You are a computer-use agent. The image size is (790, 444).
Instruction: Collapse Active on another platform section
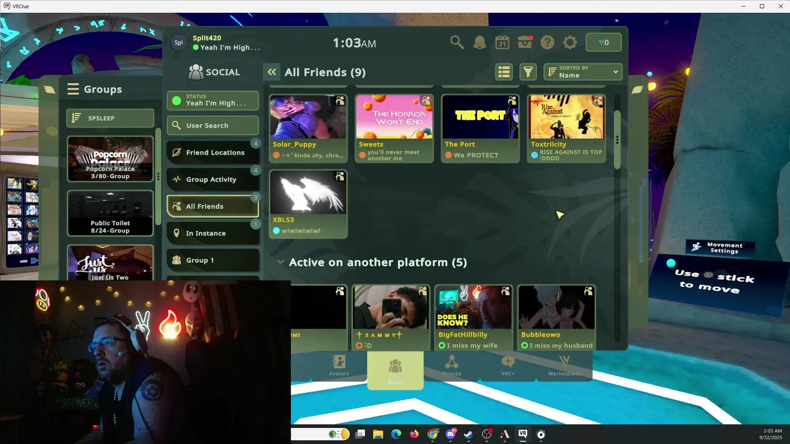point(281,262)
